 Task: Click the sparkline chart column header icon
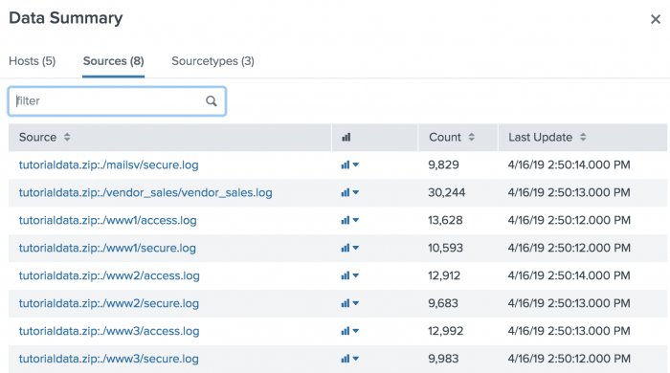[x=346, y=137]
